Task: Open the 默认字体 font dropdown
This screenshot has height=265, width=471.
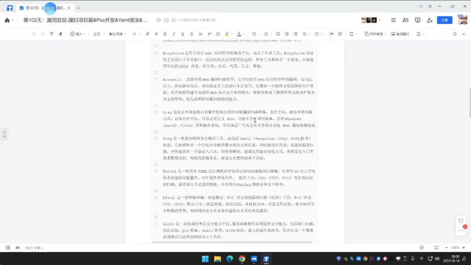Action: pyautogui.click(x=117, y=34)
